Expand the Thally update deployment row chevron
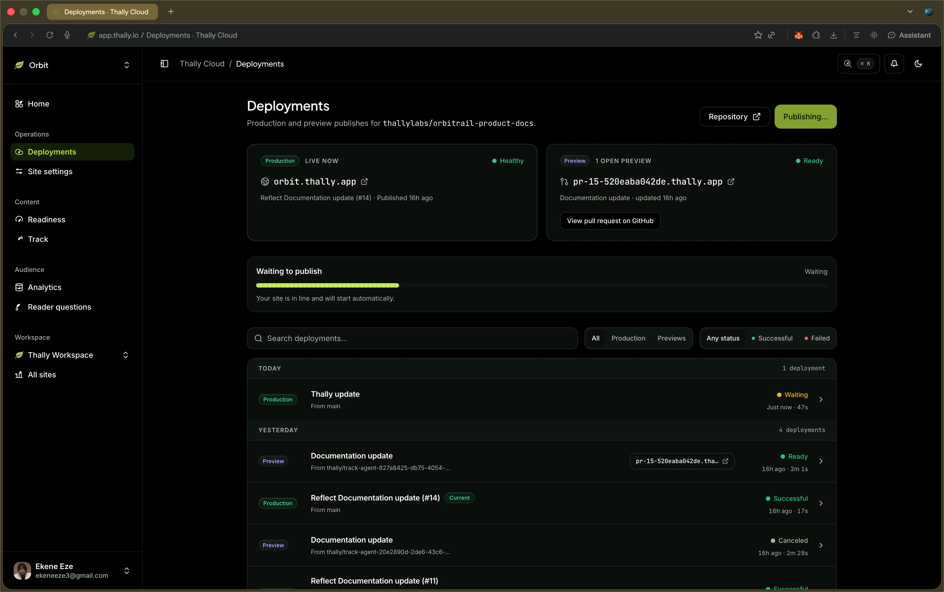 821,399
